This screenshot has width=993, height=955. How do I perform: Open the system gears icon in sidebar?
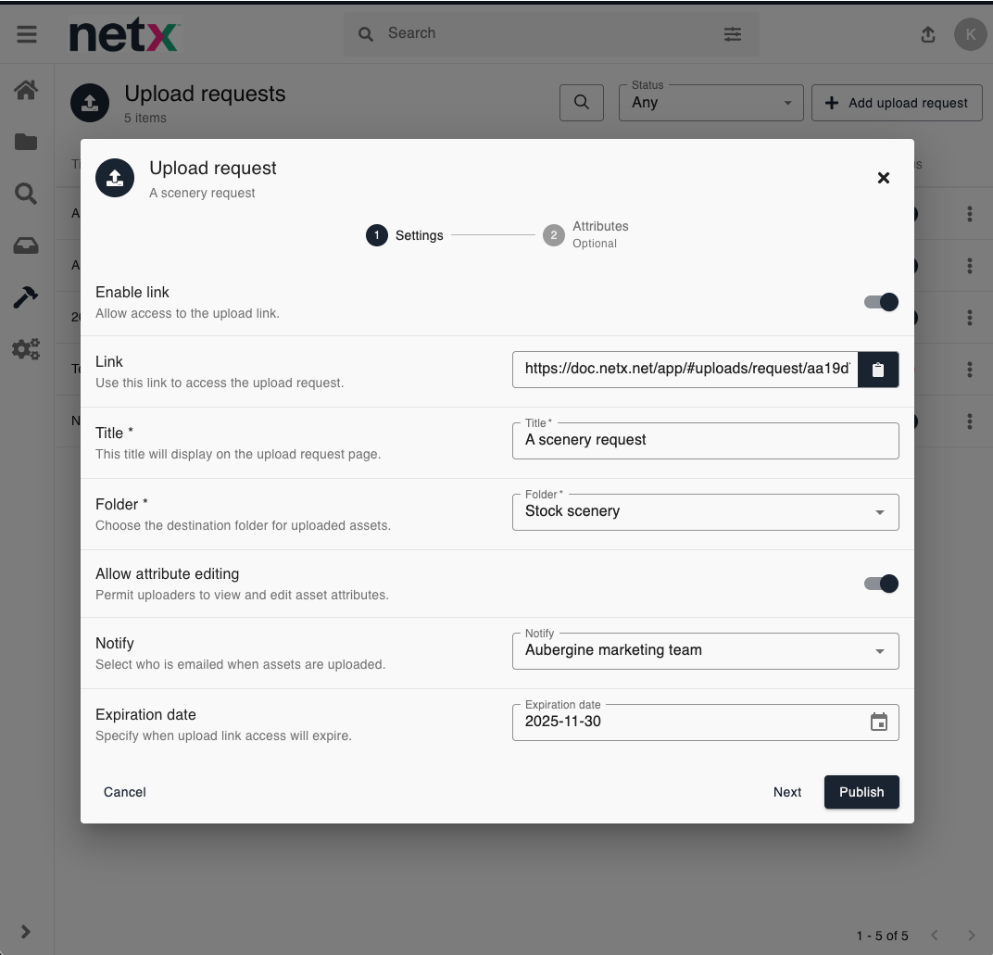click(x=26, y=349)
